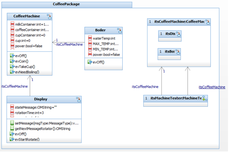
Task: Select the stateMessage attribute in Display
Action: point(36,108)
